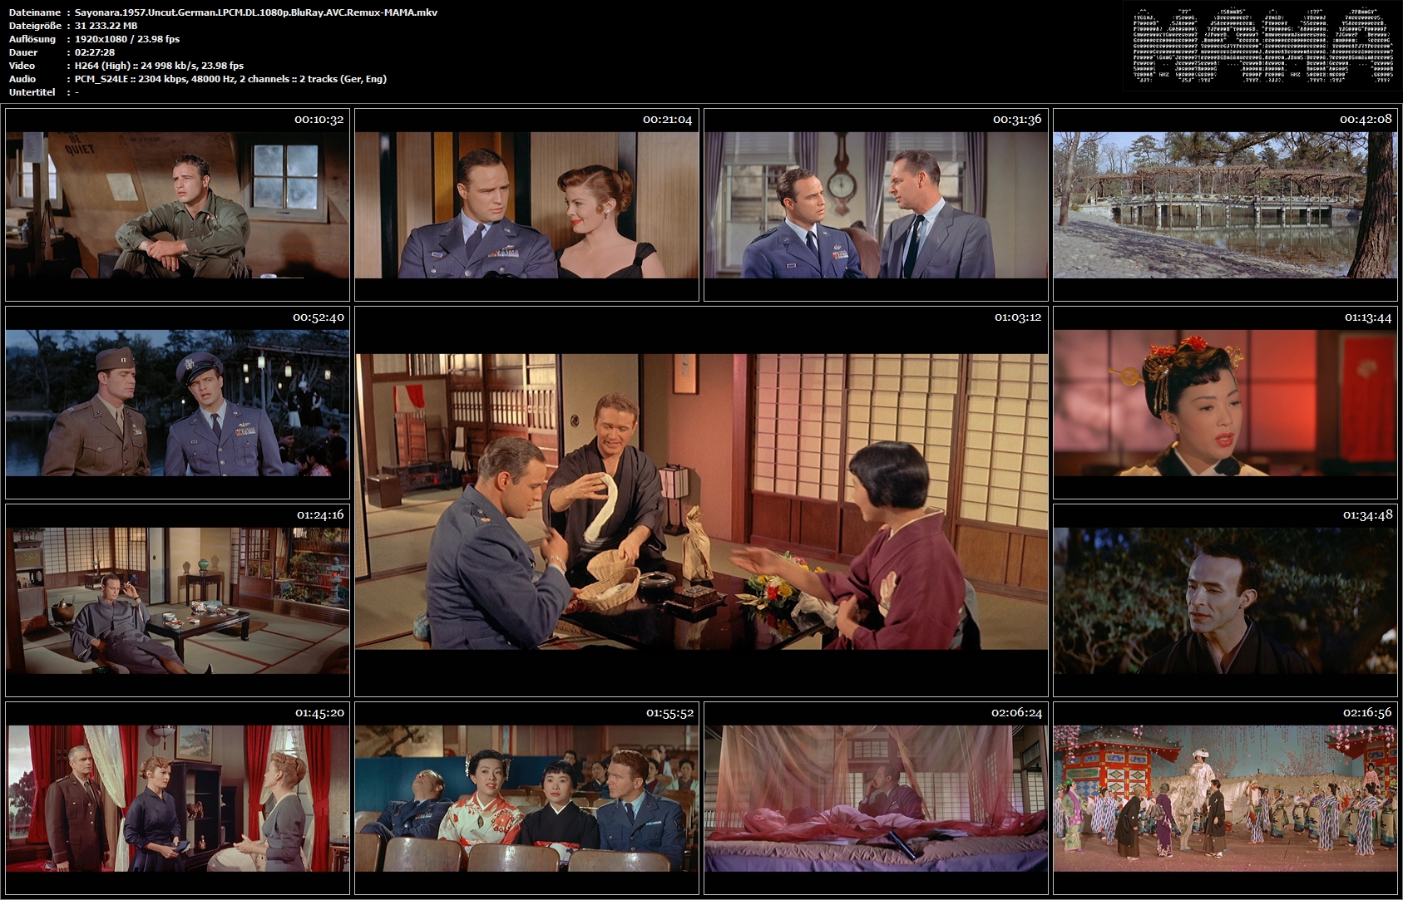This screenshot has height=900, width=1403.
Task: Open the geisha frame at 01:13:44
Action: tap(1225, 402)
